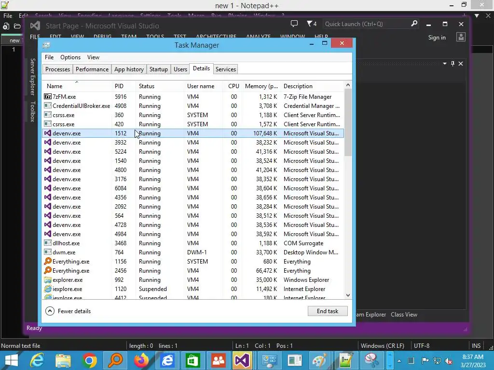Open Internet Explorer from taskbar beside Start

tap(37, 360)
